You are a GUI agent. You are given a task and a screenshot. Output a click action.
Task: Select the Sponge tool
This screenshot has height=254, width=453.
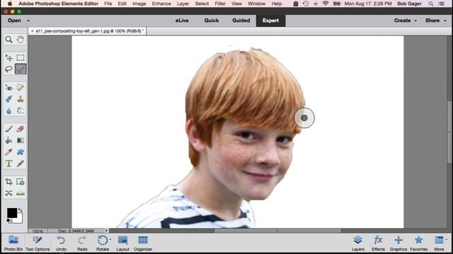click(x=21, y=111)
